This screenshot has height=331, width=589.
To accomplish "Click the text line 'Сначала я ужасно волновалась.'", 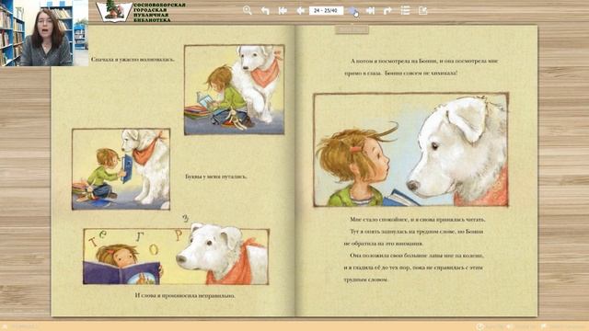I will [x=133, y=59].
